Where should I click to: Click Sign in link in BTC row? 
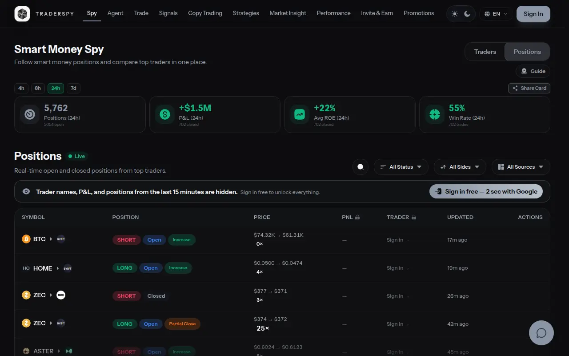pos(398,240)
